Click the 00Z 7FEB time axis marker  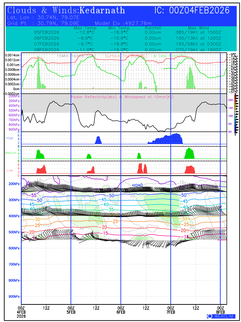pos(171,310)
